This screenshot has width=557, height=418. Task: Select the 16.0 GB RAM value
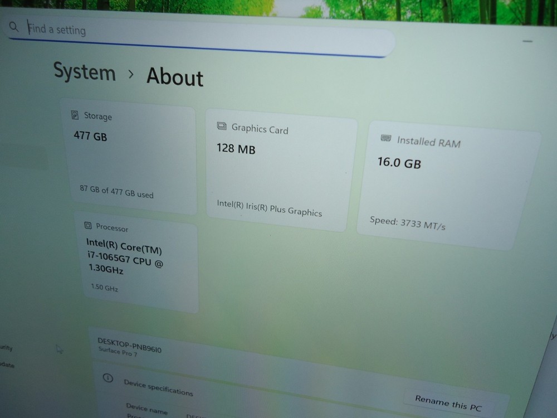pyautogui.click(x=399, y=163)
